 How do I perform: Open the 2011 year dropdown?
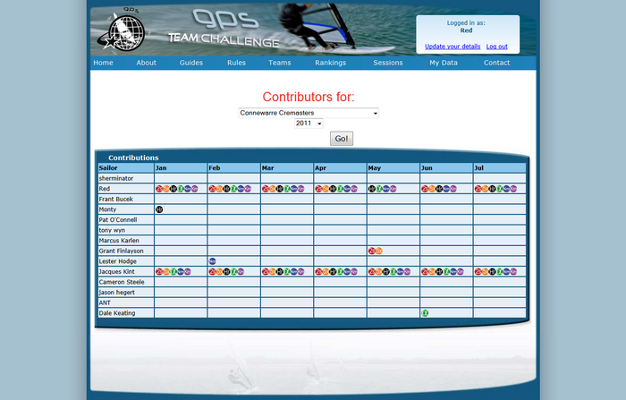pos(309,123)
